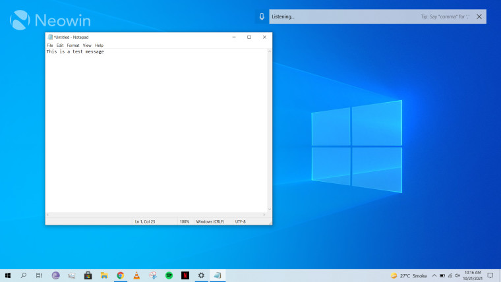Click the Notepad icon in the title bar
Image resolution: width=501 pixels, height=282 pixels.
tap(50, 37)
